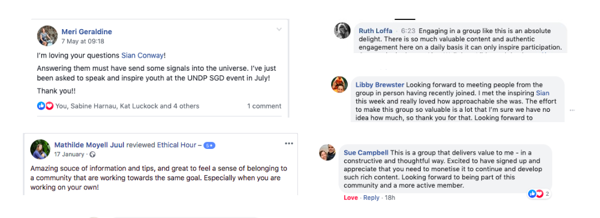The width and height of the screenshot is (600, 218).
Task: Click the heart reaction icon under Meri's post
Action: [49, 106]
